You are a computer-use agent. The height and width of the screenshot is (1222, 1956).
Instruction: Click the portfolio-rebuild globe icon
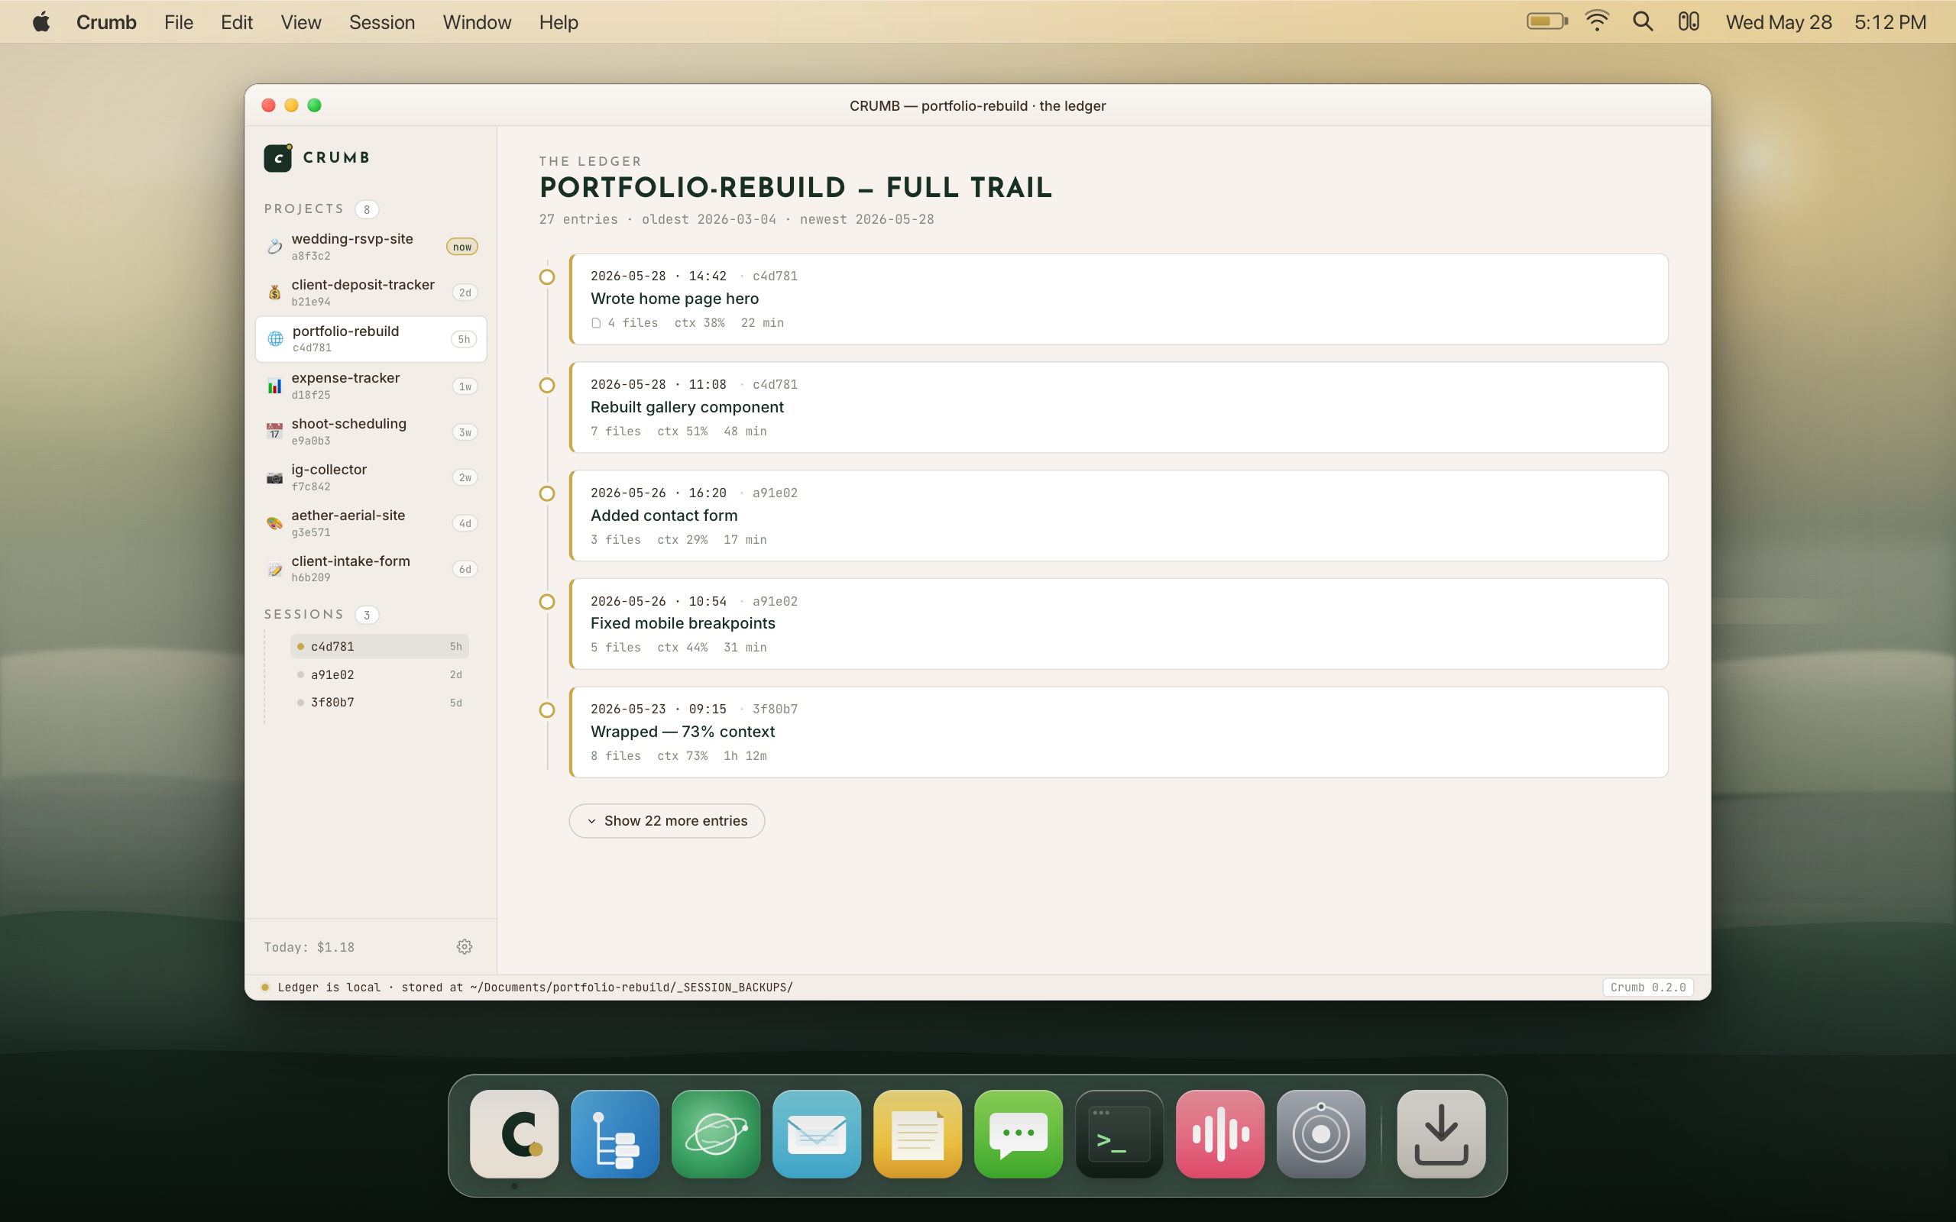pyautogui.click(x=276, y=339)
